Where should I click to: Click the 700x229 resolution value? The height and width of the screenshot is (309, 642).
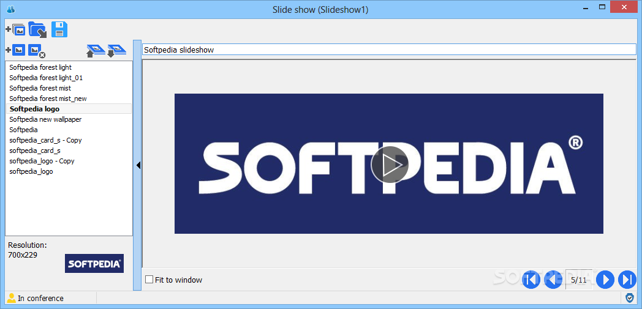[21, 255]
